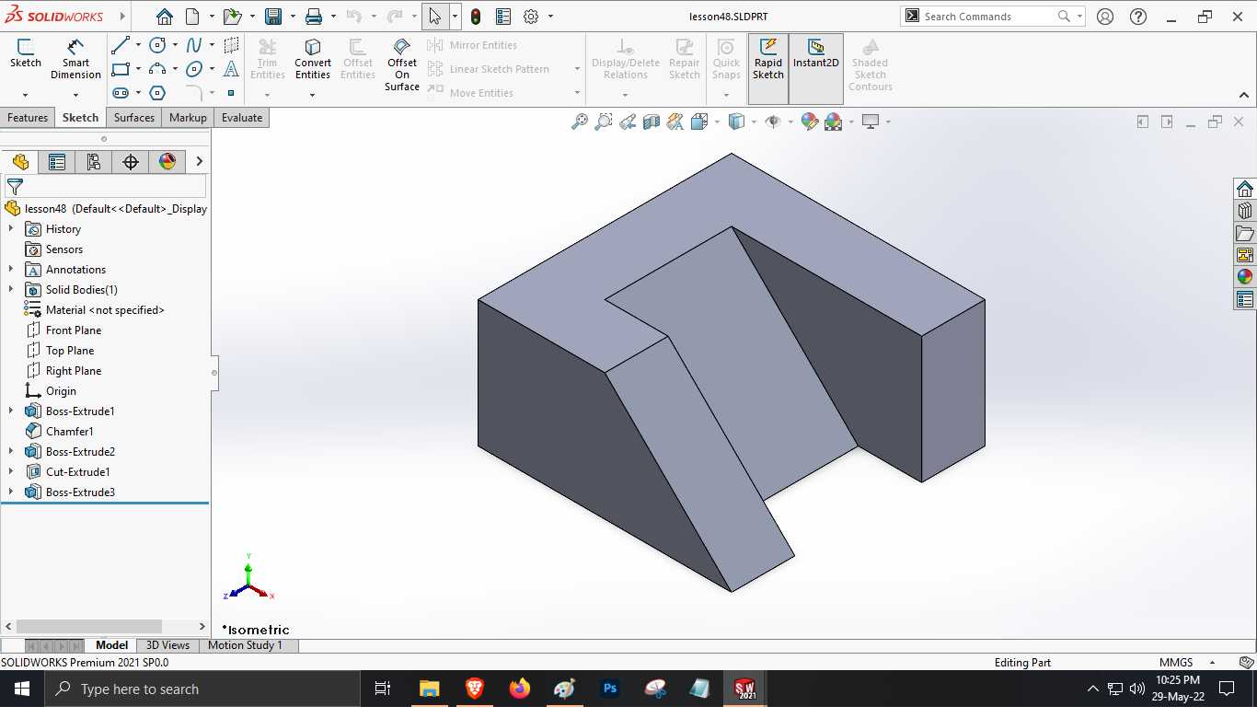
Task: Open a file with the Open folder icon
Action: [232, 17]
